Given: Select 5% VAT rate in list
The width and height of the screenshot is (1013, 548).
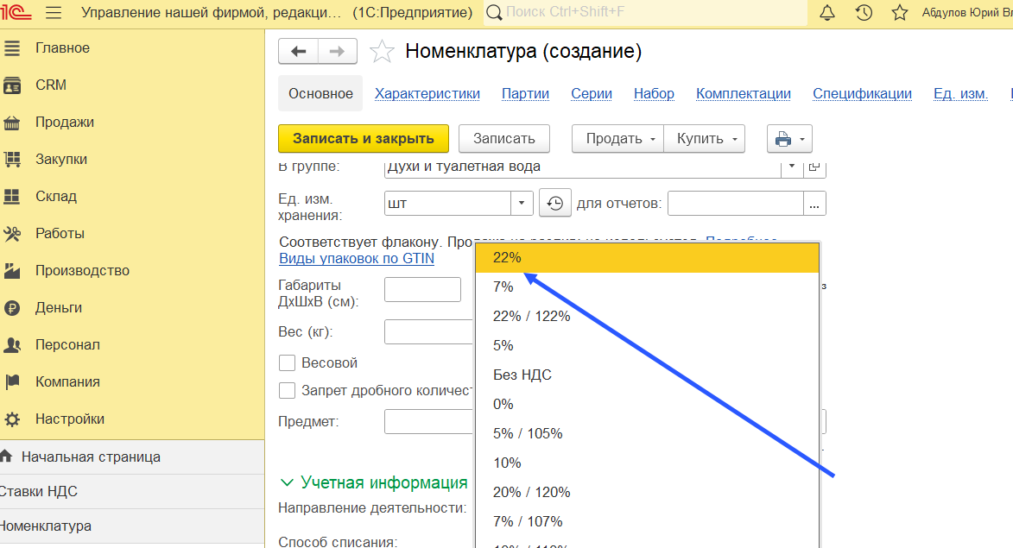Looking at the screenshot, I should pos(648,345).
